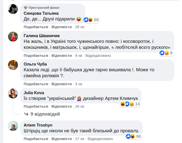Click Ольга Чуба's avatar image
This screenshot has height=143, width=182.
coord(13,65)
